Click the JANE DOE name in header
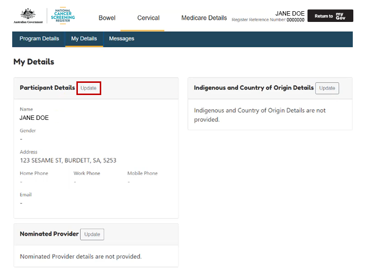365x268 pixels. 290,14
